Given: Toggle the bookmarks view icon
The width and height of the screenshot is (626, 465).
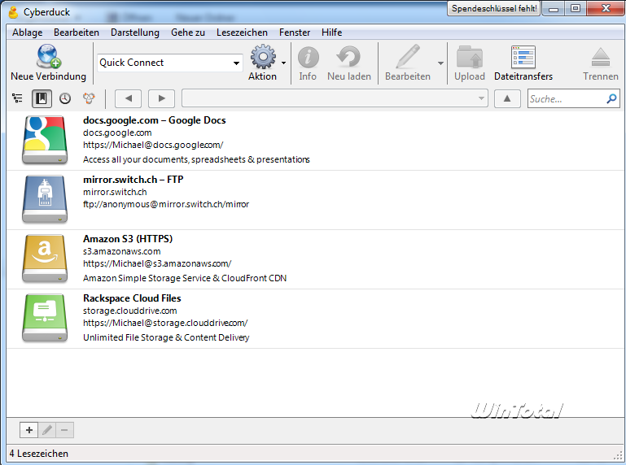Looking at the screenshot, I should click(42, 98).
